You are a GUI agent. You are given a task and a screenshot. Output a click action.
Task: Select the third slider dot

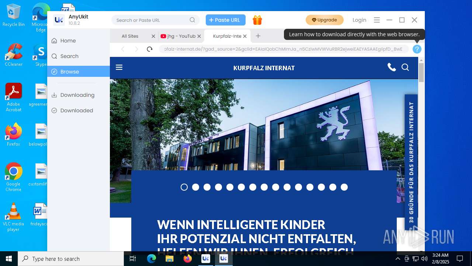[x=207, y=187]
